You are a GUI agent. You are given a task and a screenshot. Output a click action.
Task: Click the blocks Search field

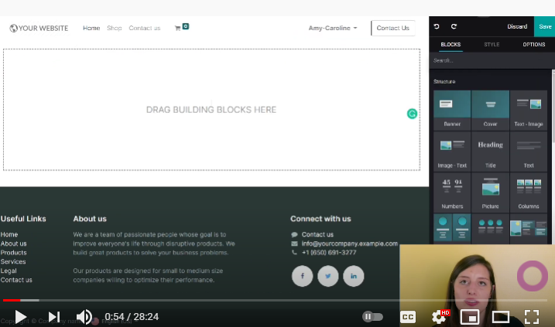(x=492, y=60)
